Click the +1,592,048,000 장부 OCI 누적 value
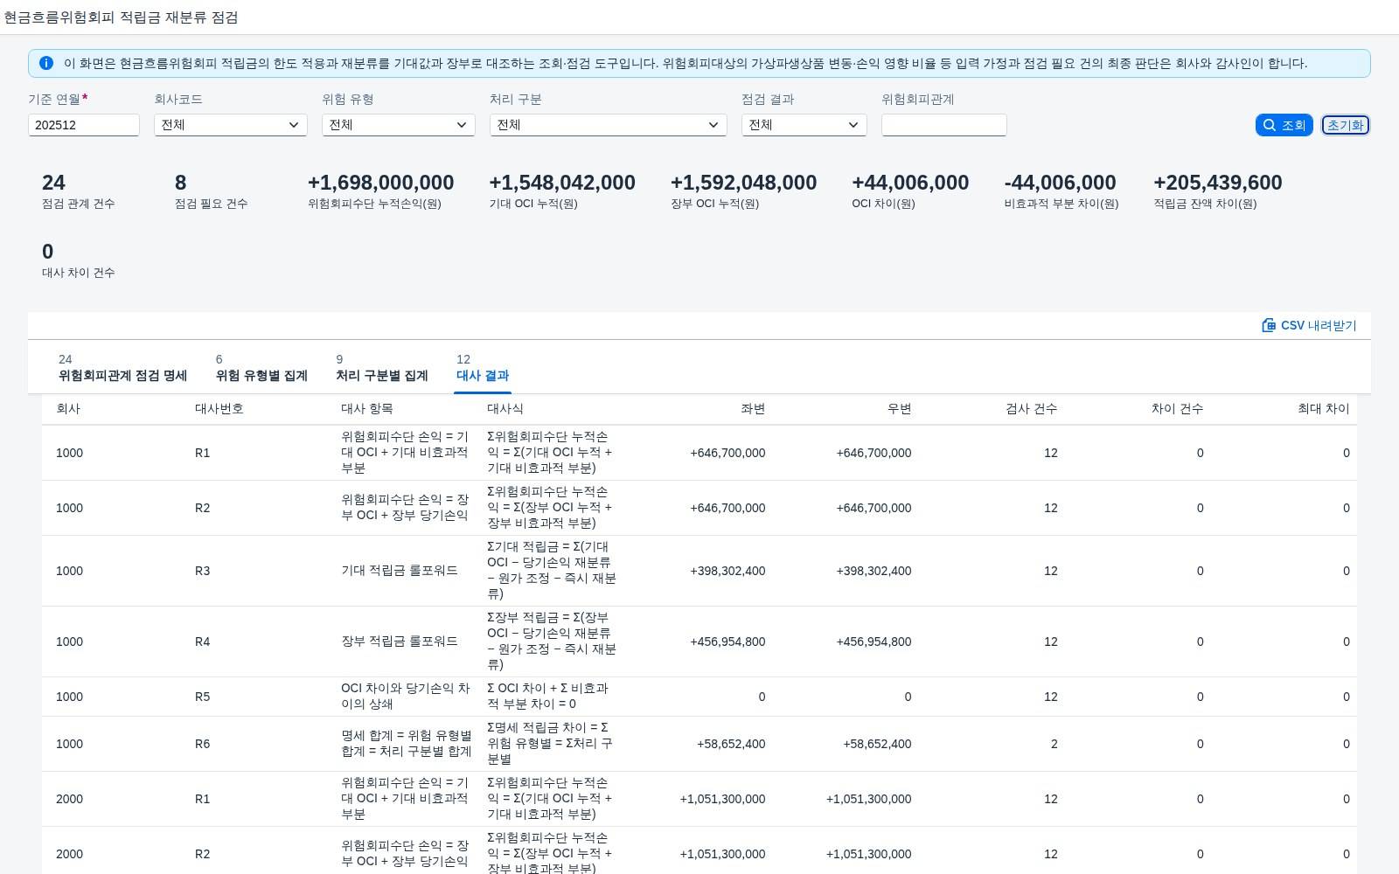This screenshot has width=1399, height=874. [744, 183]
